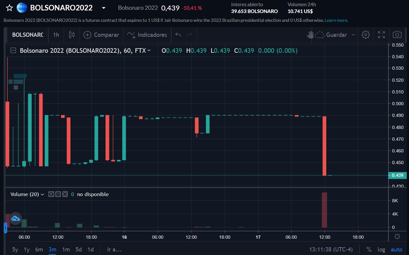
Task: Click the 'no disponible' volume value text
Action: pos(93,194)
